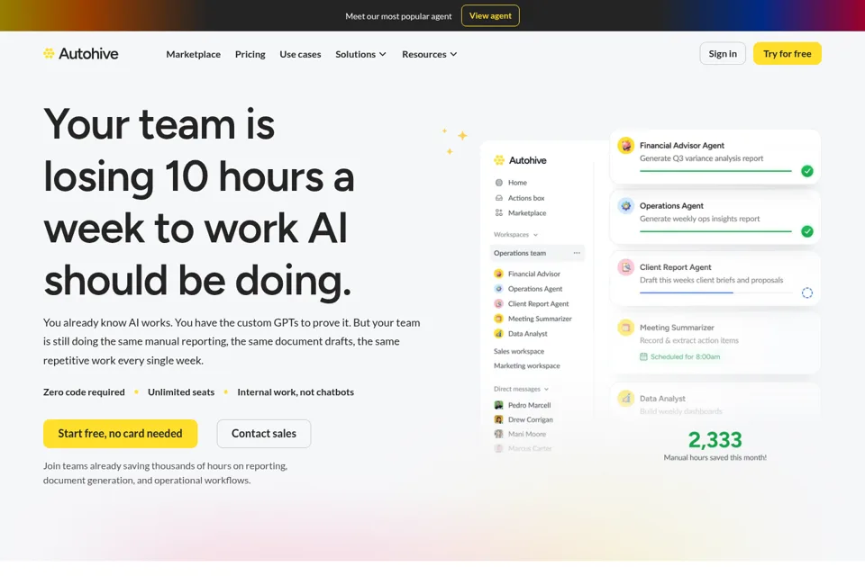The width and height of the screenshot is (865, 576).
Task: Click Meeting Summarizer avatar in sidebar
Action: [x=498, y=319]
